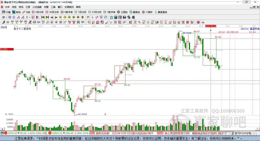260x141 pixels.
Task: Select the hand pan tool
Action: click(x=88, y=17)
